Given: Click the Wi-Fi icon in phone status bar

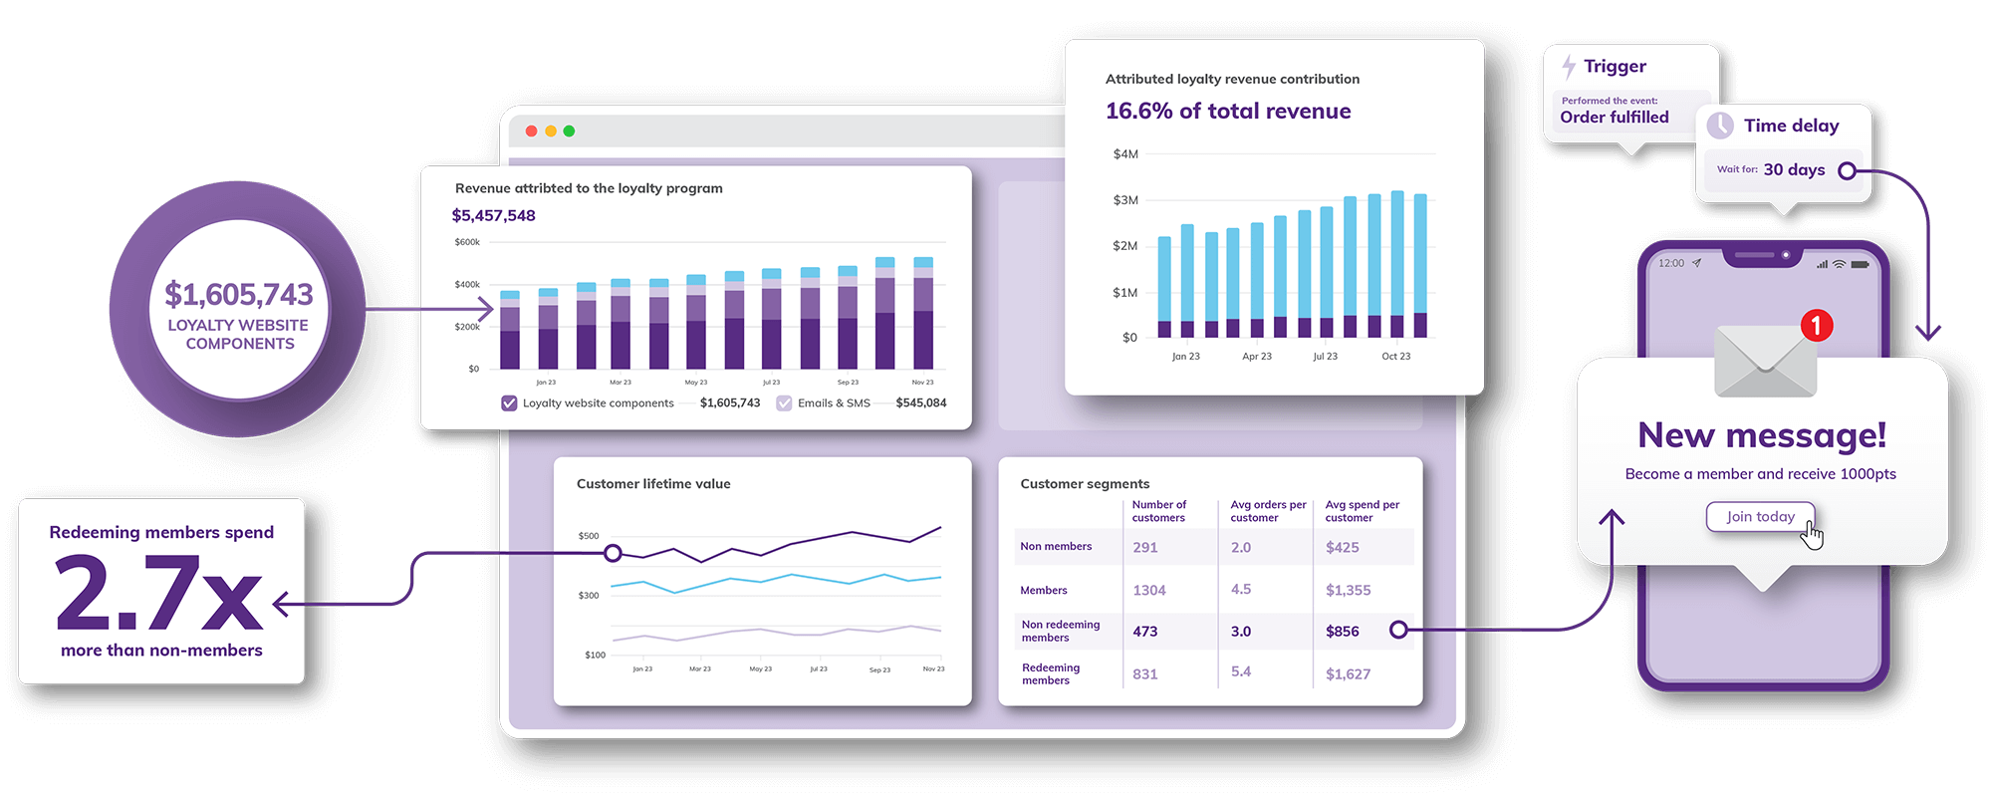Looking at the screenshot, I should 1839,264.
